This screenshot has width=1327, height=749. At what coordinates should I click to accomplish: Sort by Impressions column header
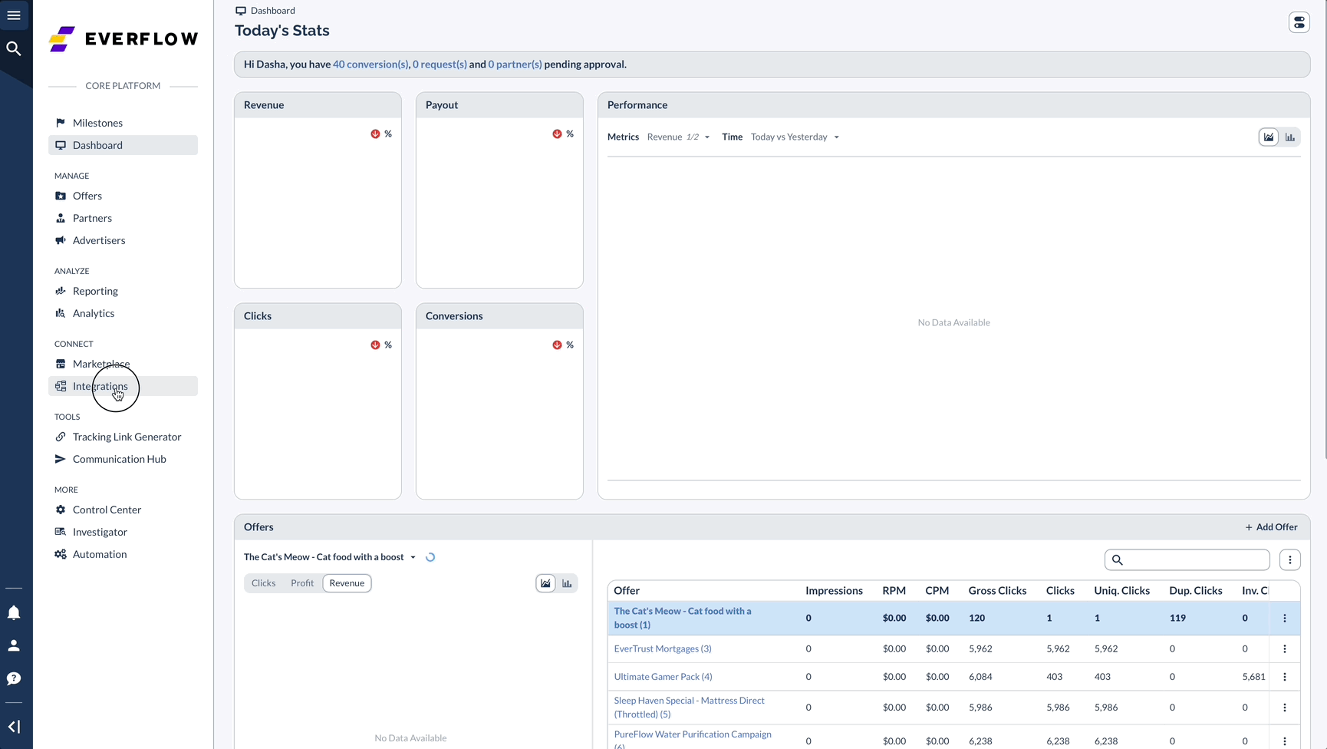834,591
